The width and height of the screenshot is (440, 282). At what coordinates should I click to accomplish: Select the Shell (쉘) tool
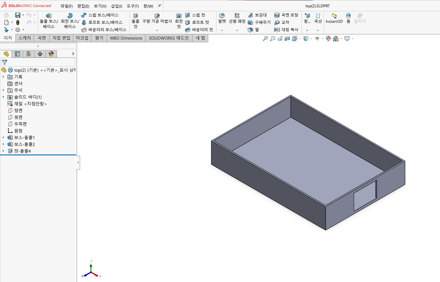254,30
